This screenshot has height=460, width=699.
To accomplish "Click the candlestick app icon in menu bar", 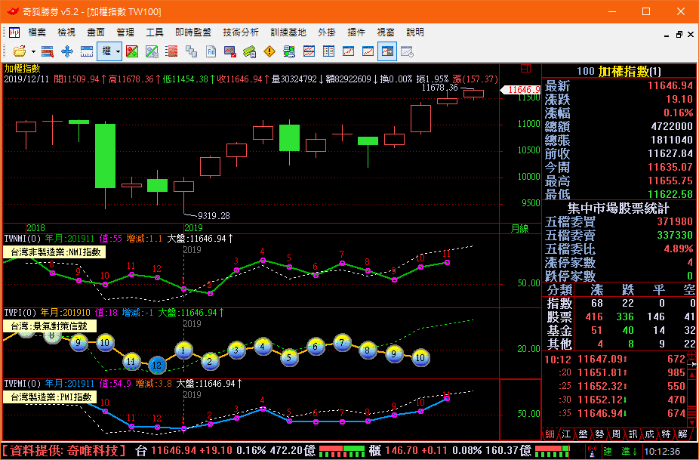I will pyautogui.click(x=14, y=32).
